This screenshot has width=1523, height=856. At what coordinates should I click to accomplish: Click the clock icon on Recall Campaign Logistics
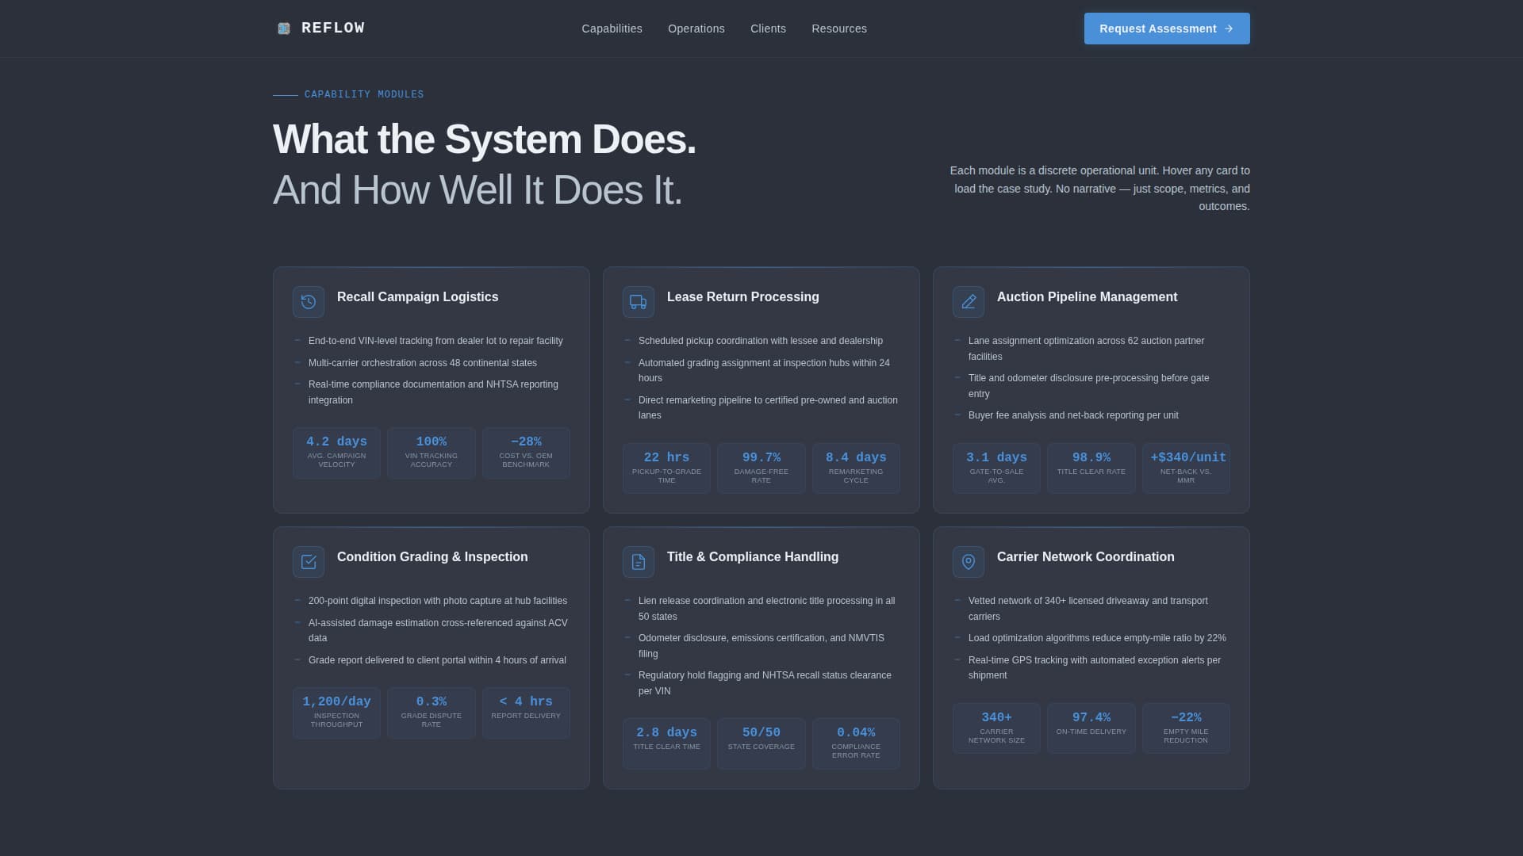(309, 302)
